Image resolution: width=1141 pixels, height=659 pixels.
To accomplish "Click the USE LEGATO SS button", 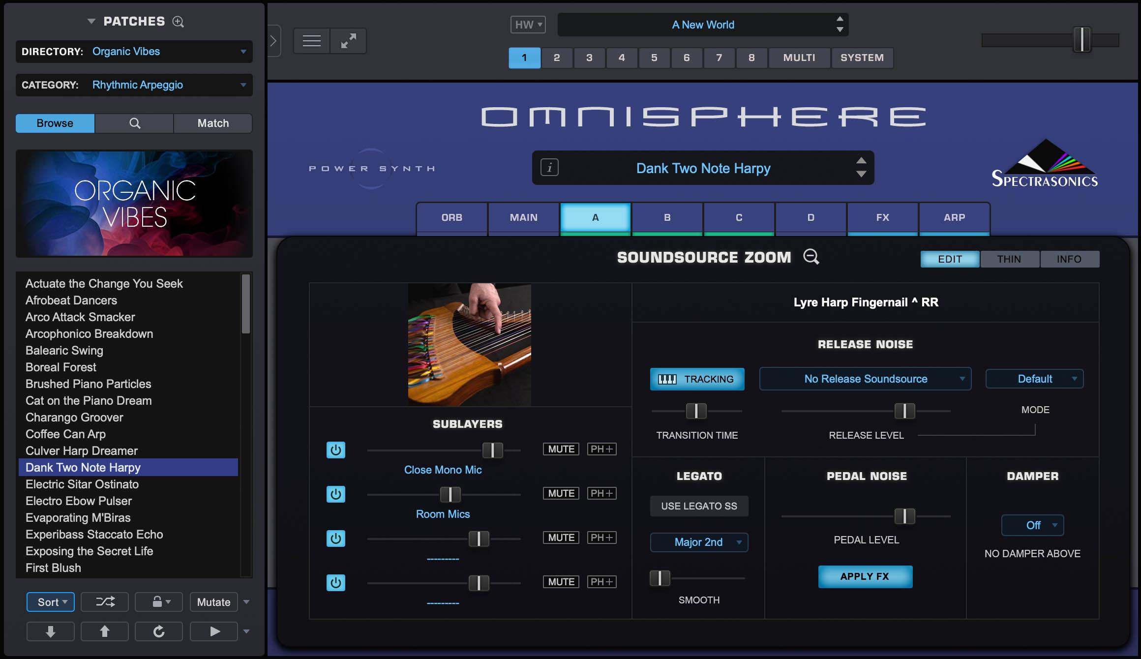I will pos(699,506).
